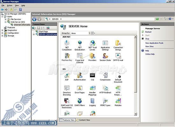This screenshot has height=127, width=175.
Task: Open the File menu
Action: point(3,6)
